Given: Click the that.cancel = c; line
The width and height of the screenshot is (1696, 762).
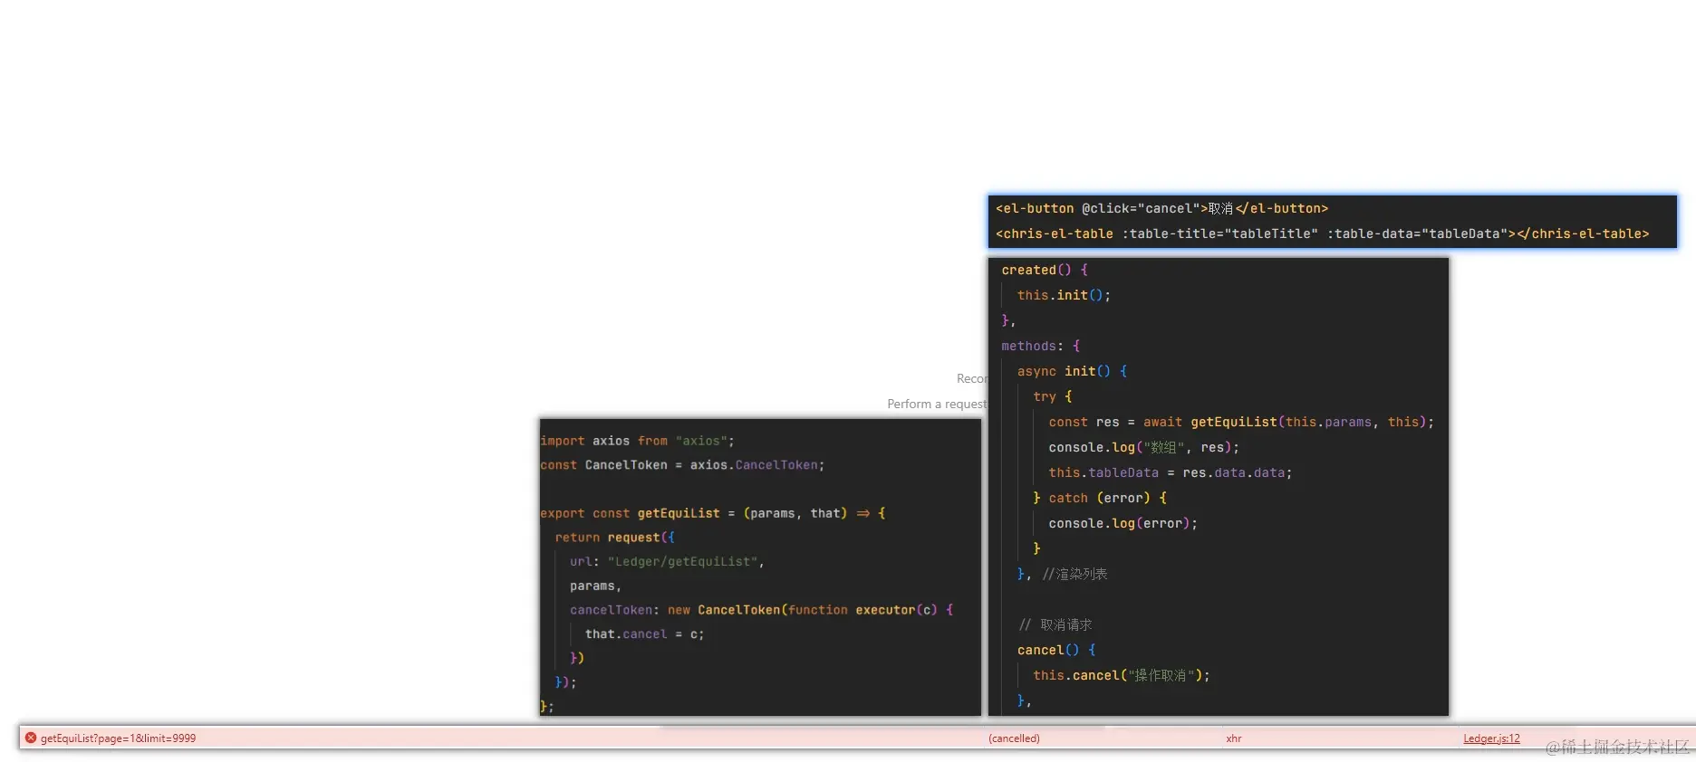Looking at the screenshot, I should (x=644, y=634).
